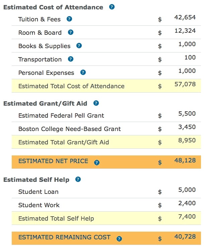The image size is (204, 247).
Task: Show help for Estimated Self Help
Action: point(78,179)
